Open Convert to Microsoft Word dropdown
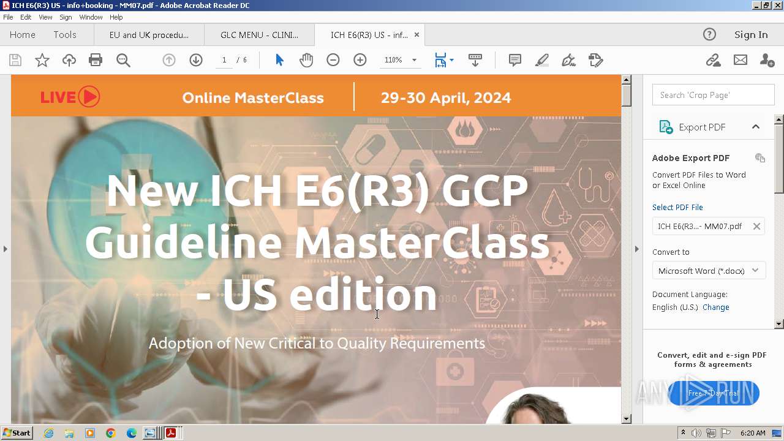 pos(709,271)
